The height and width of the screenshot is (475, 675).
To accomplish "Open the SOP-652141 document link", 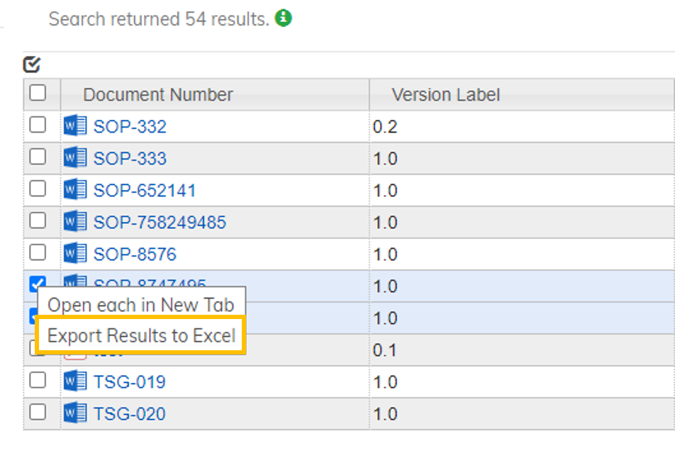I will point(145,191).
